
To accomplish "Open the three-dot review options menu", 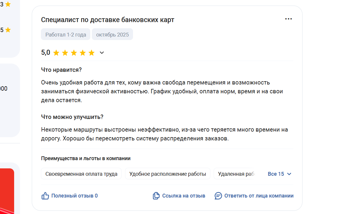I will point(288,19).
